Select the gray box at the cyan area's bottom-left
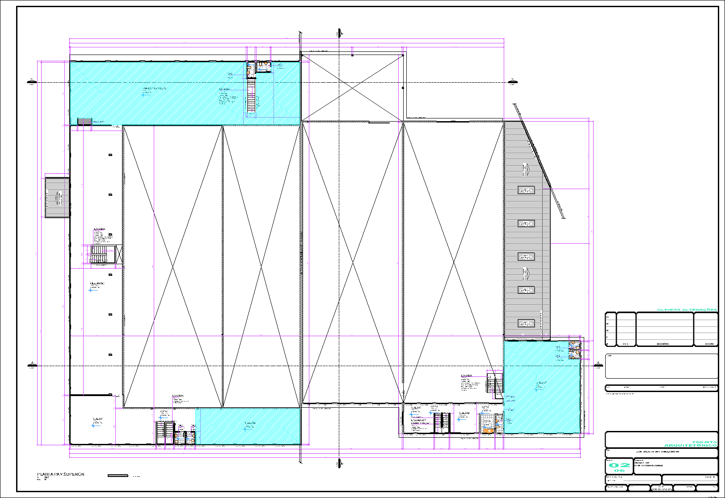Image resolution: width=725 pixels, height=498 pixels. [x=84, y=121]
